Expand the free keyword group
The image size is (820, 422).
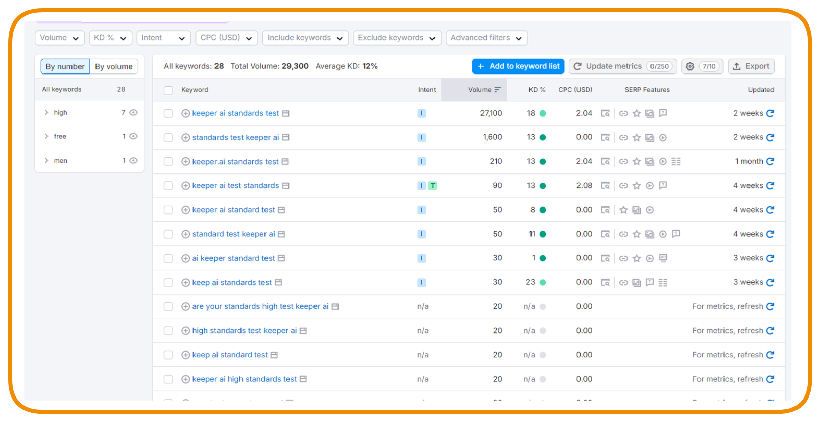(x=46, y=136)
